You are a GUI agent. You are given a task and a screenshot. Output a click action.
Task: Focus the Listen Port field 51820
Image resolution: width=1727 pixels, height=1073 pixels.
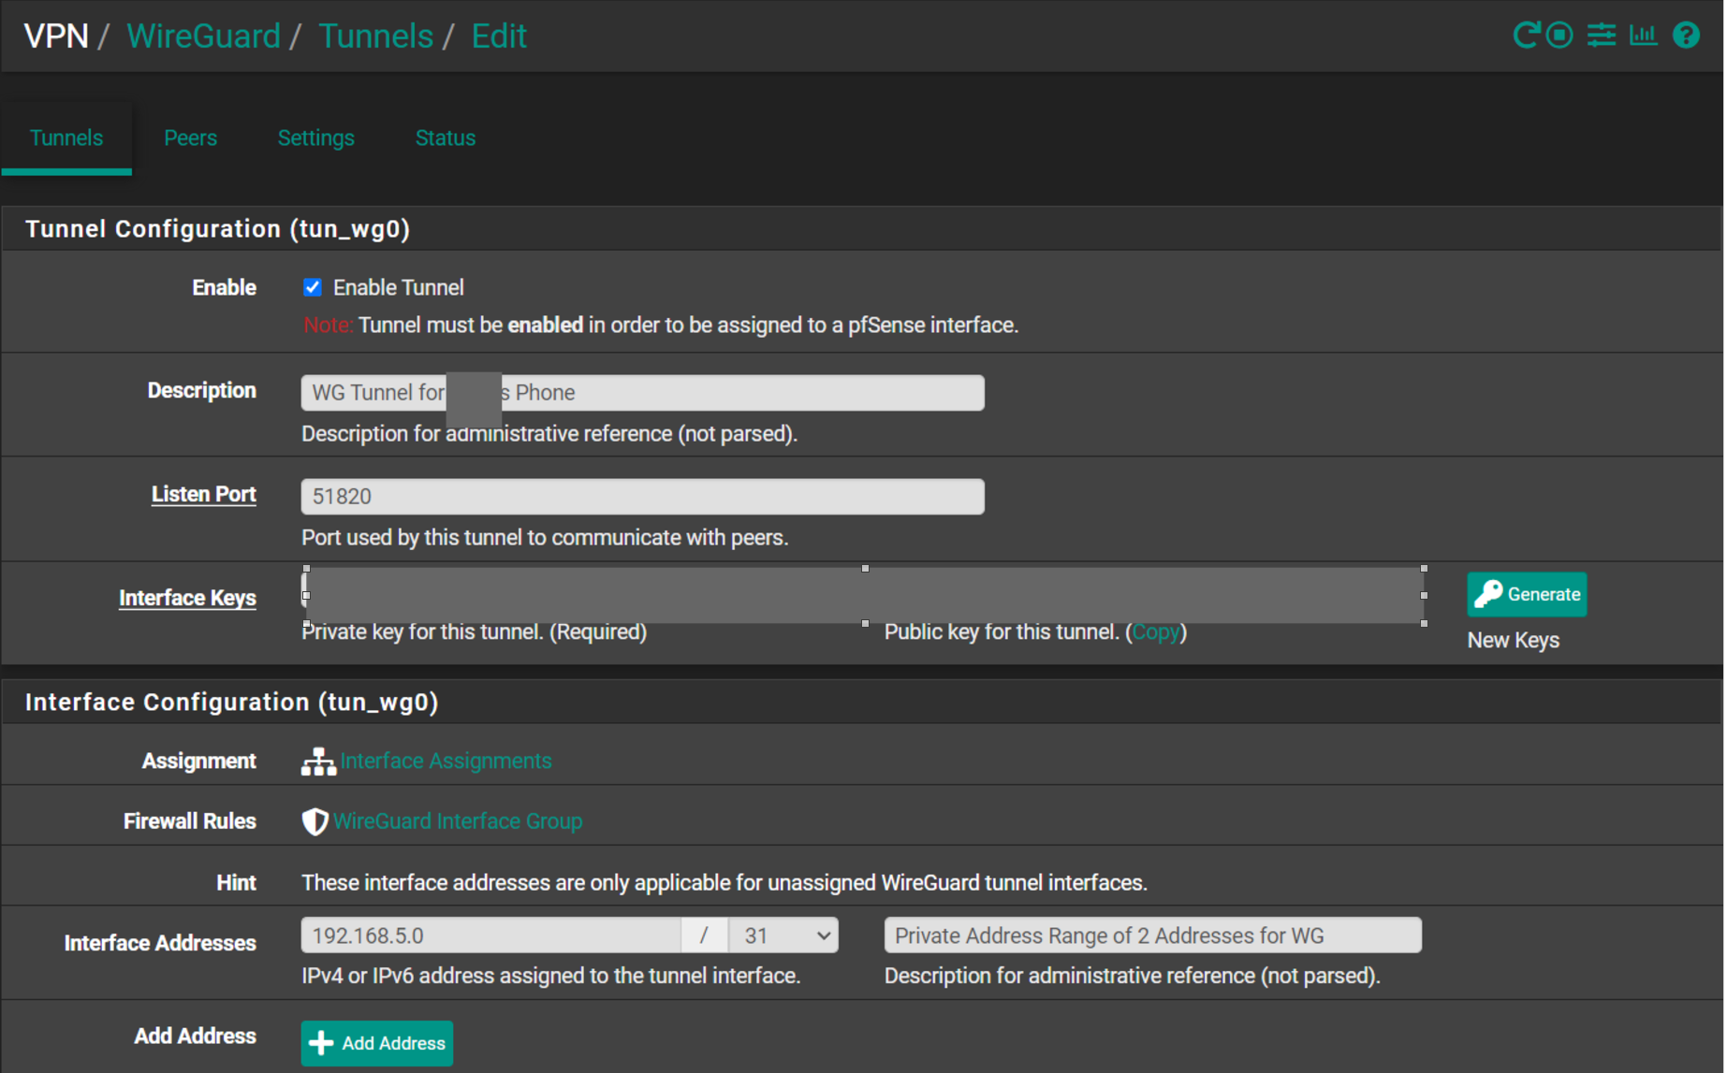coord(642,497)
